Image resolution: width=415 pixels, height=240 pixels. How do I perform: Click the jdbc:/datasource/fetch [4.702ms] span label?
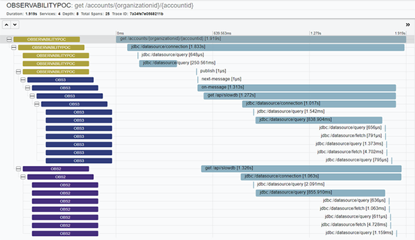[350, 152]
